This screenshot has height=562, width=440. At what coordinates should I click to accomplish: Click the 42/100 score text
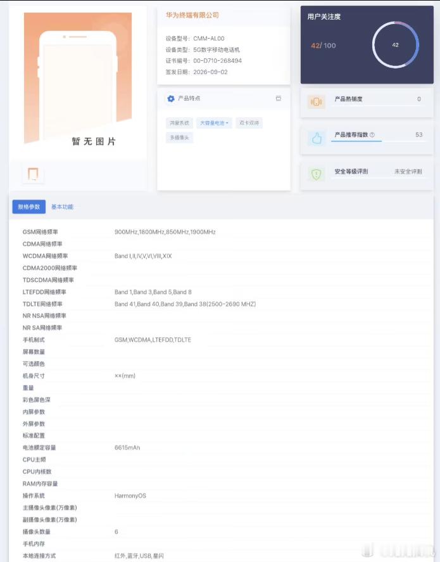pos(324,46)
